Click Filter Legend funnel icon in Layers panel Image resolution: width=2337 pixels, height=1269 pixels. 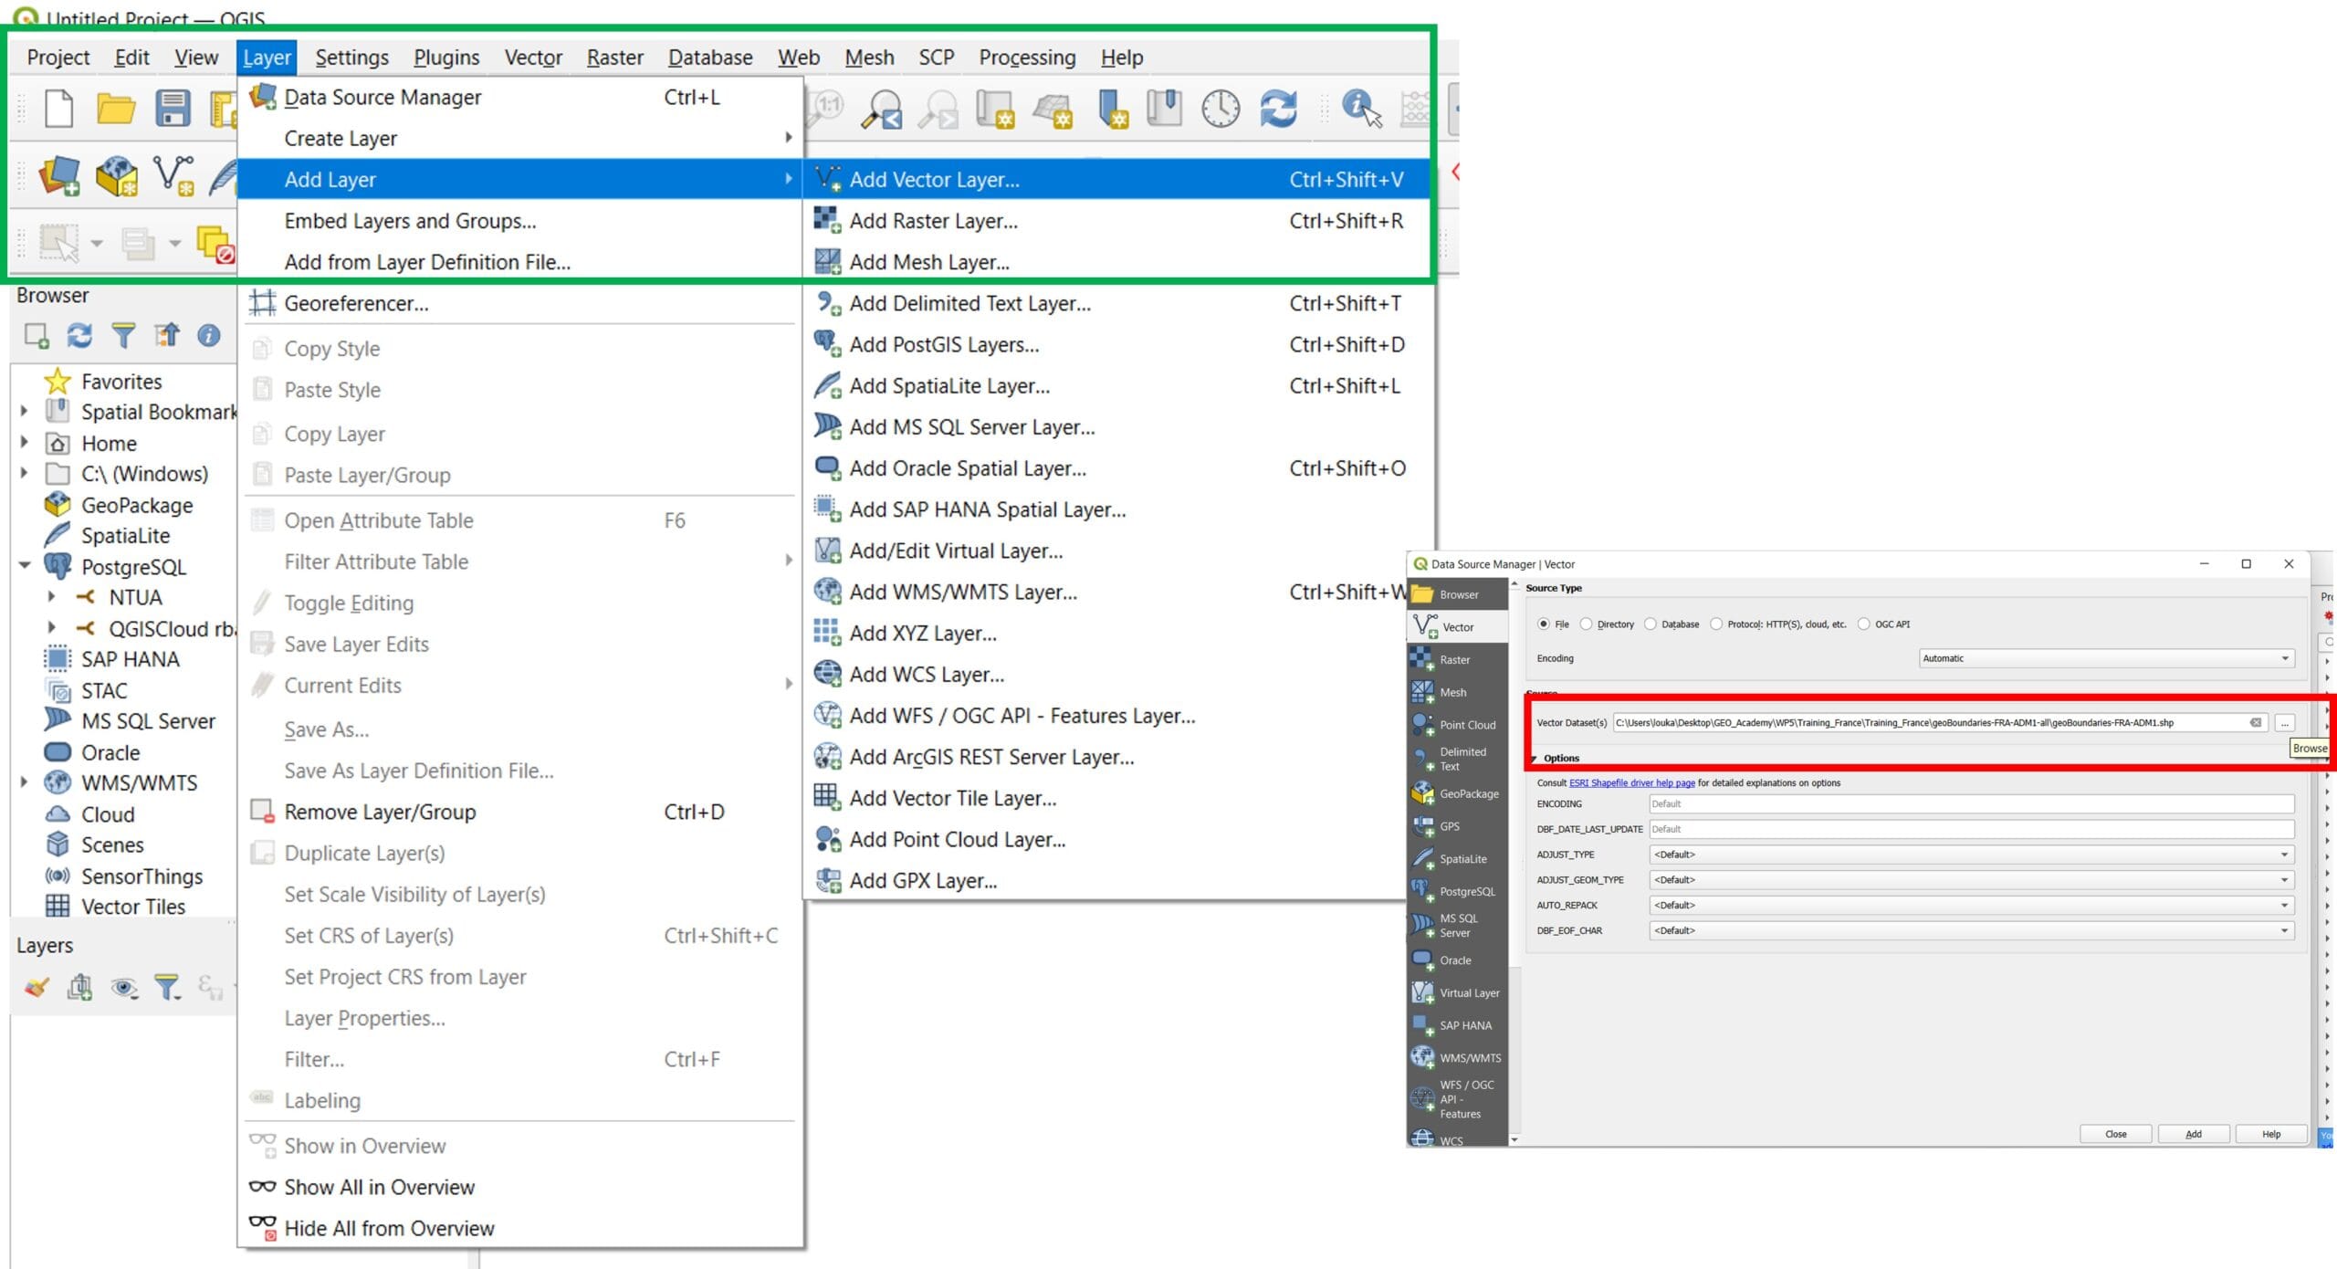pyautogui.click(x=167, y=987)
